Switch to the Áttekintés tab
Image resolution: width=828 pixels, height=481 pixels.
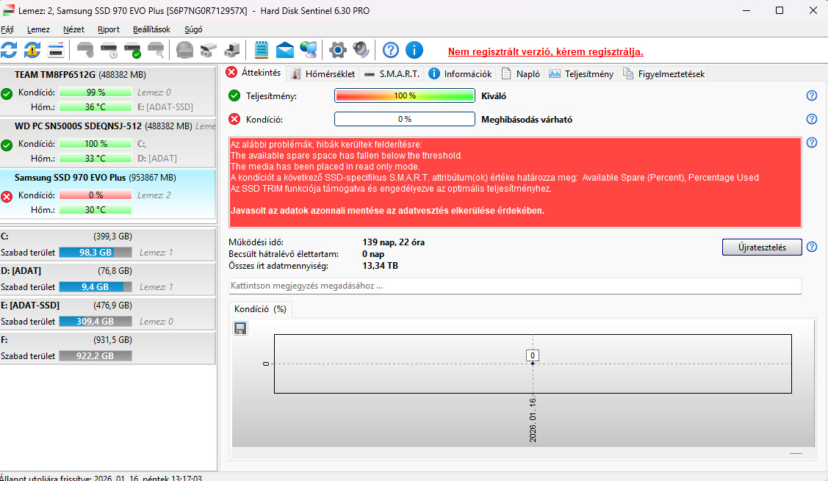coord(254,73)
